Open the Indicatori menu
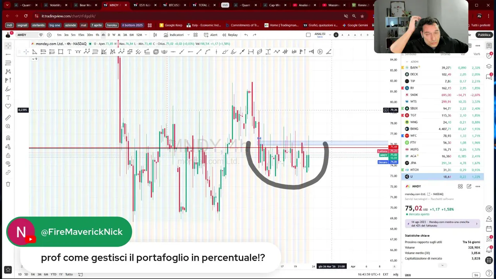 click(174, 35)
